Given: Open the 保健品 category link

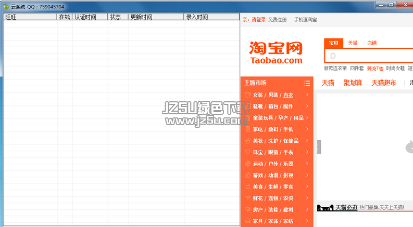Looking at the screenshot, I should 291,141.
